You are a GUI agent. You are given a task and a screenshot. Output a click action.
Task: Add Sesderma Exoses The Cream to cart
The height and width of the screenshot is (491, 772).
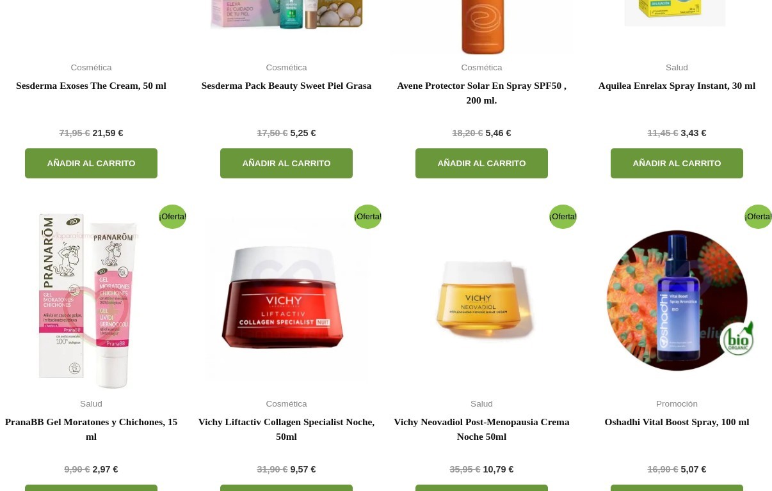(91, 163)
